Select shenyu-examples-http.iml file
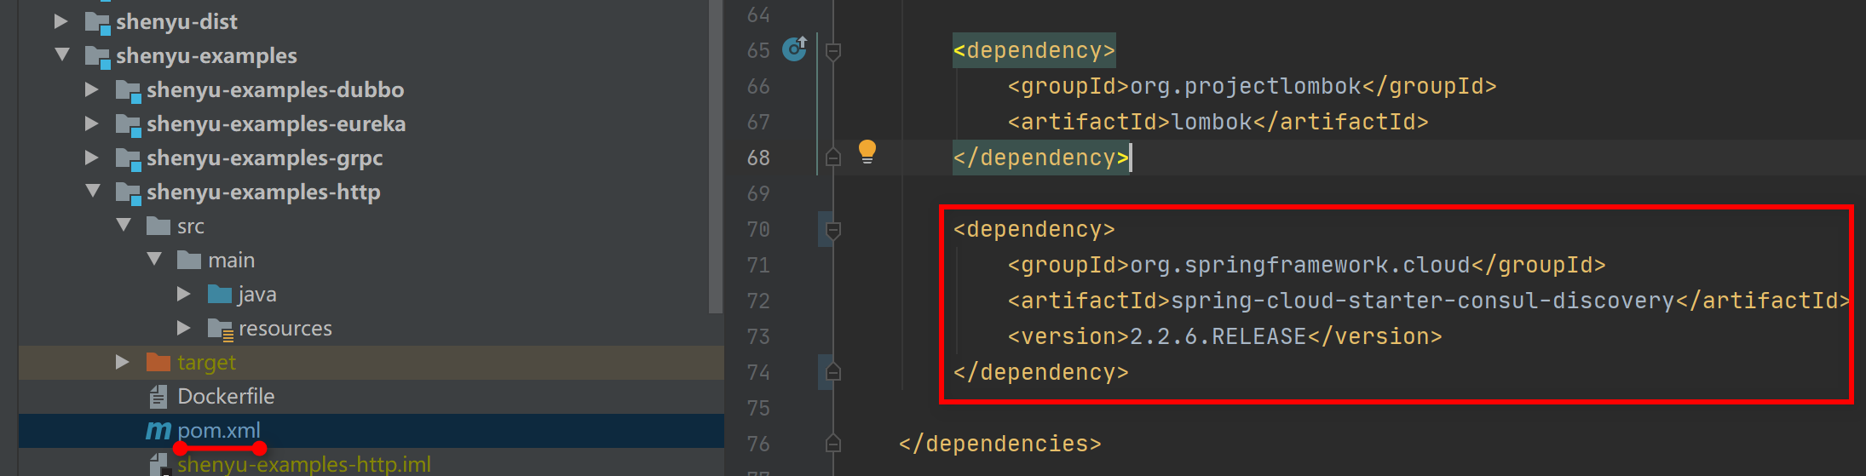 tap(303, 465)
